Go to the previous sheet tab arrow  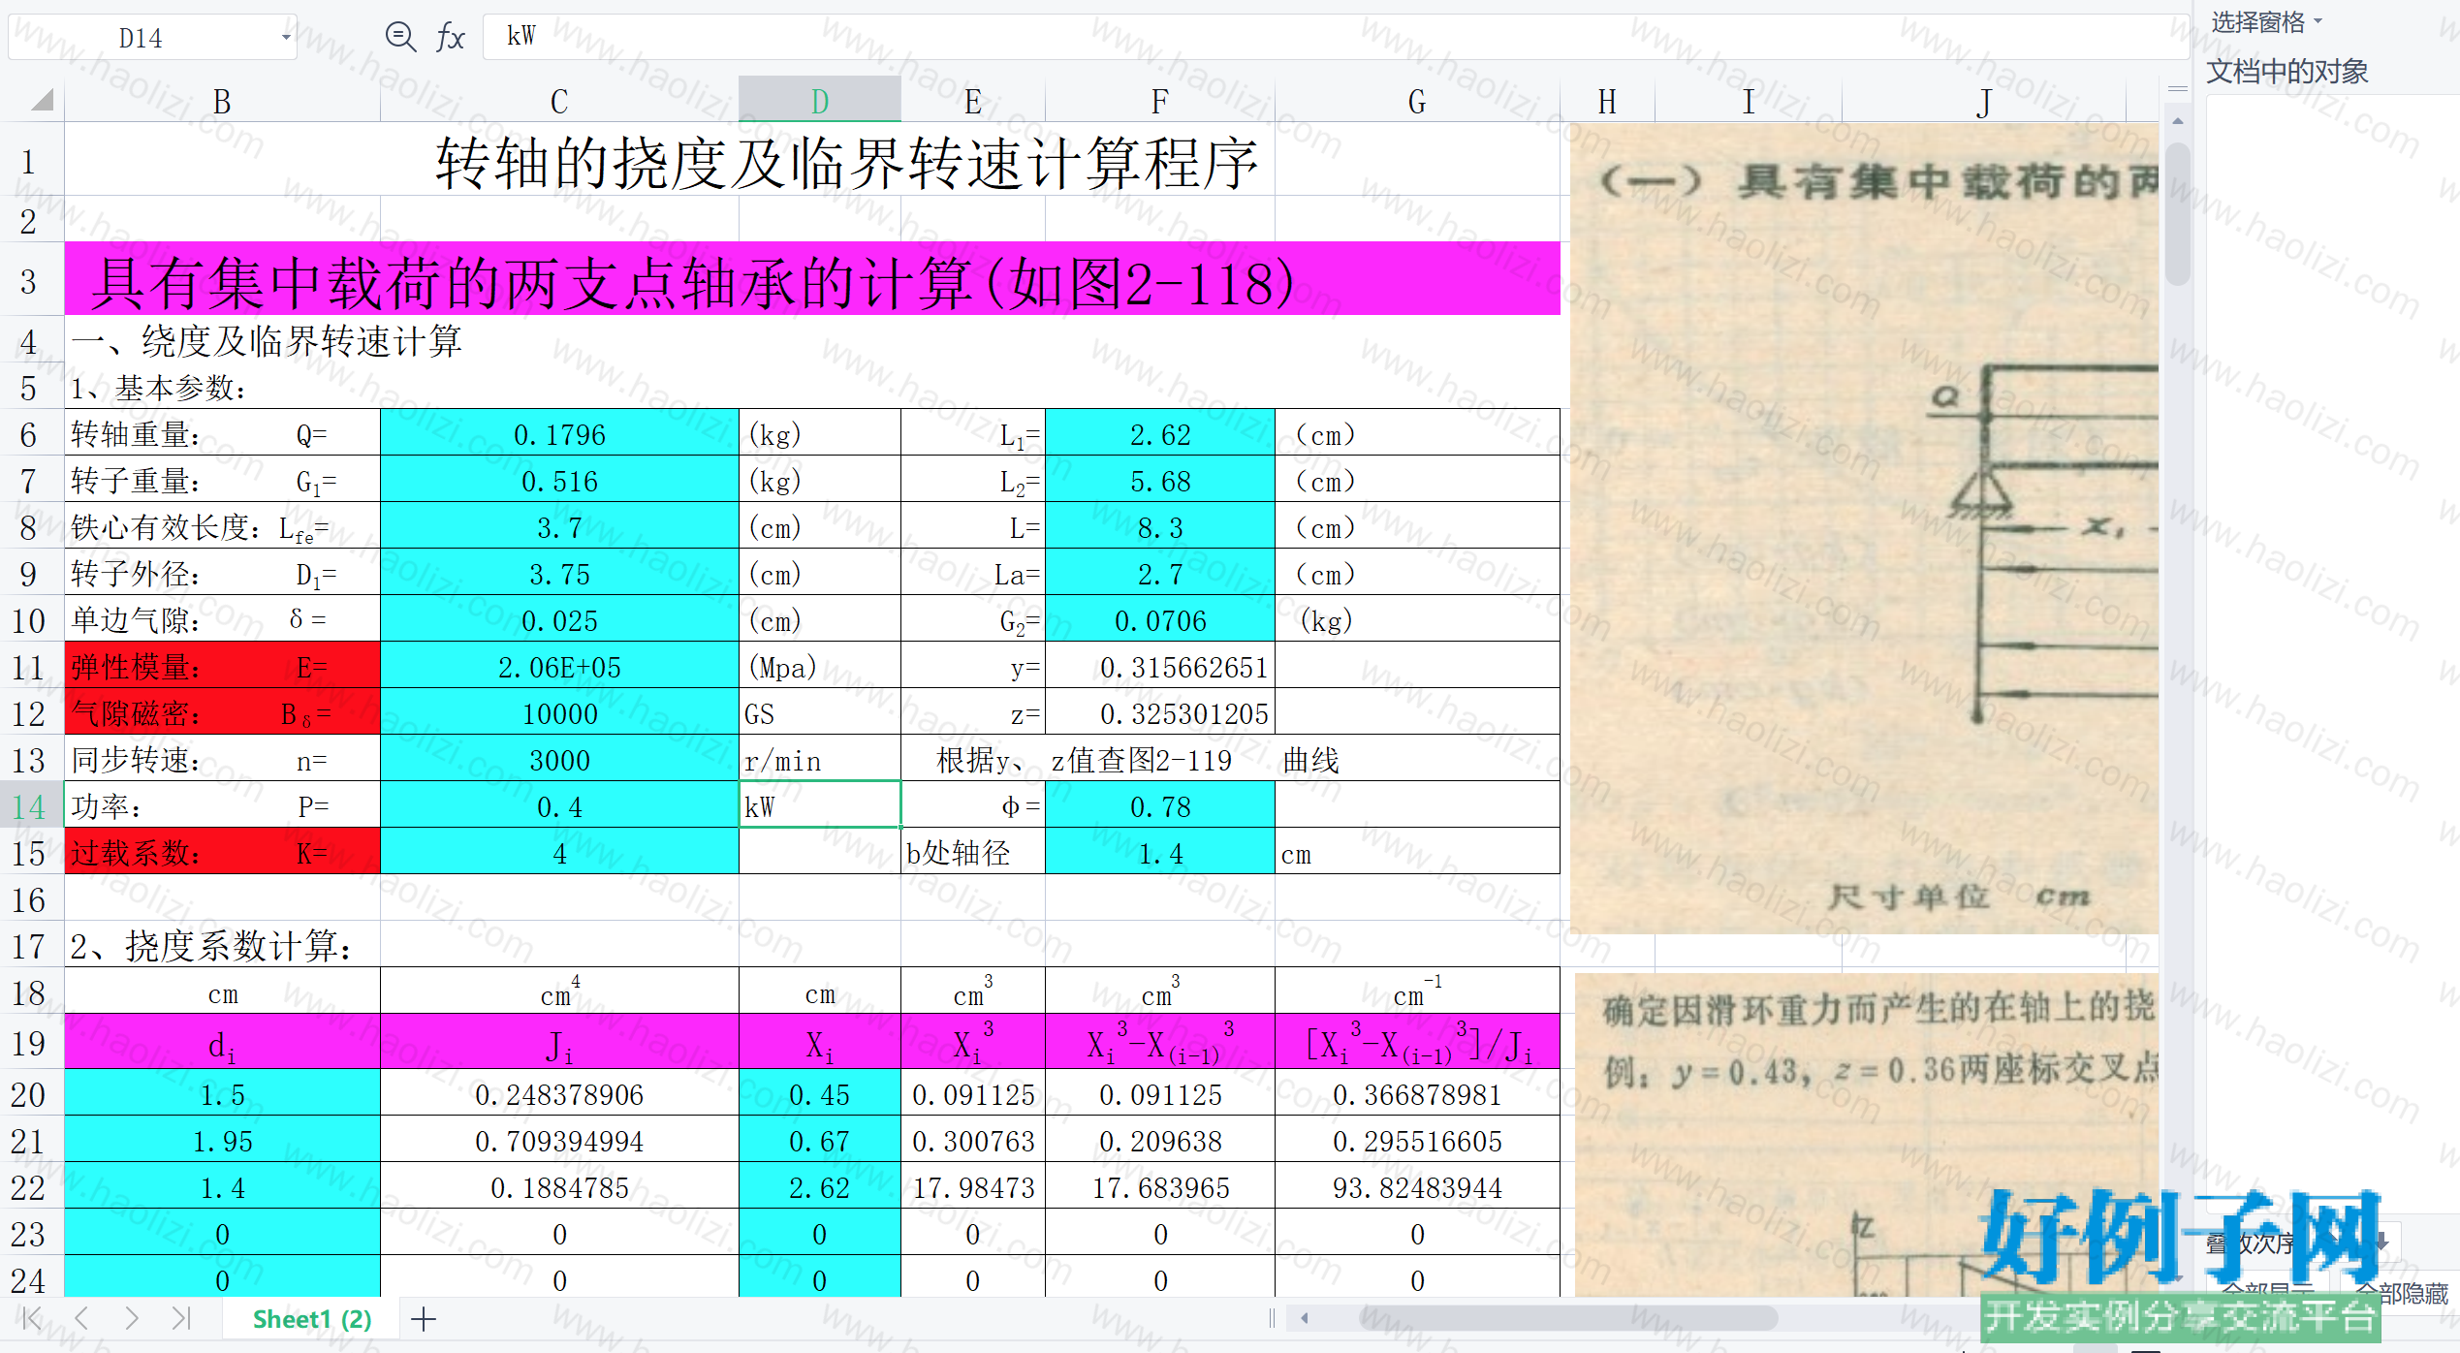tap(81, 1318)
